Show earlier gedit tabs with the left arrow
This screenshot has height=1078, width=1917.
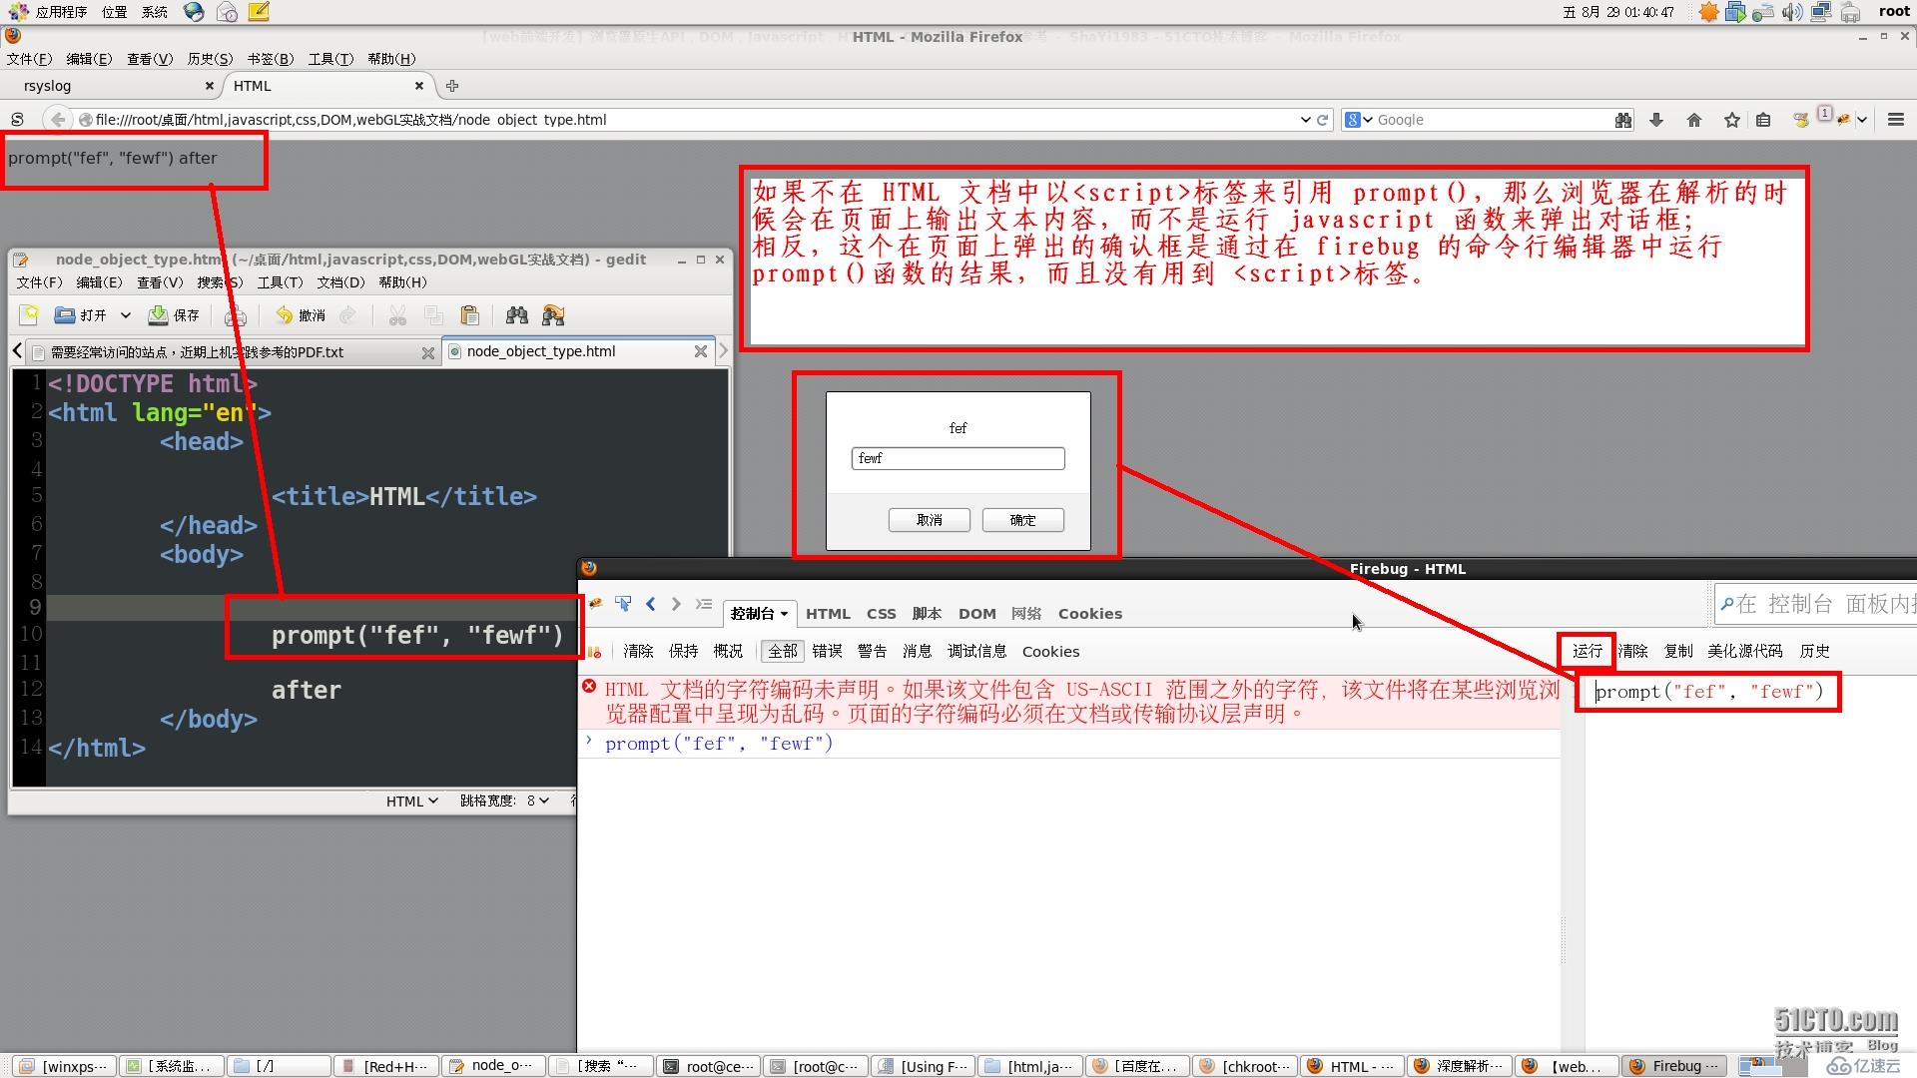[18, 351]
